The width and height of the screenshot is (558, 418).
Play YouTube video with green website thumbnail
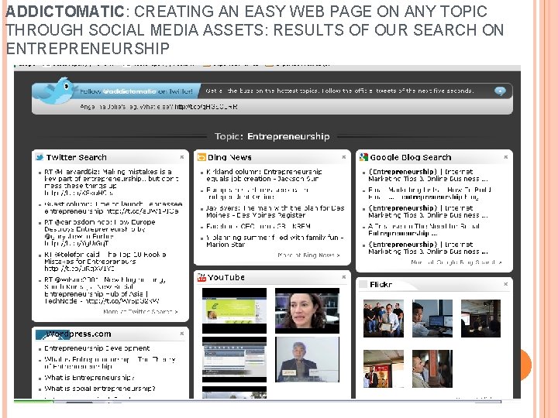(234, 310)
